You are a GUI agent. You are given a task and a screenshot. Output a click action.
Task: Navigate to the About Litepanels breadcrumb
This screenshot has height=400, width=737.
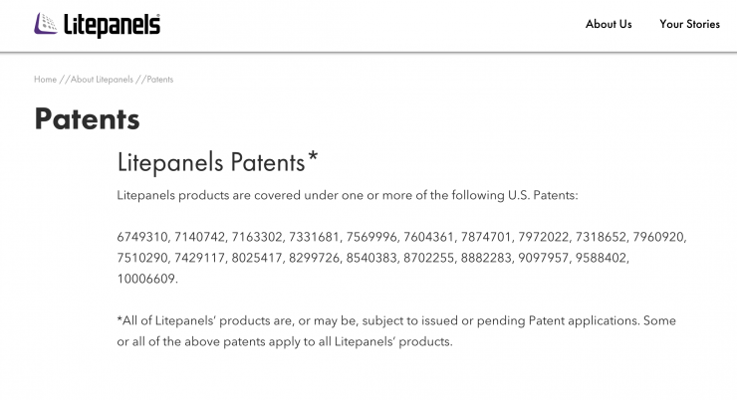pyautogui.click(x=102, y=80)
